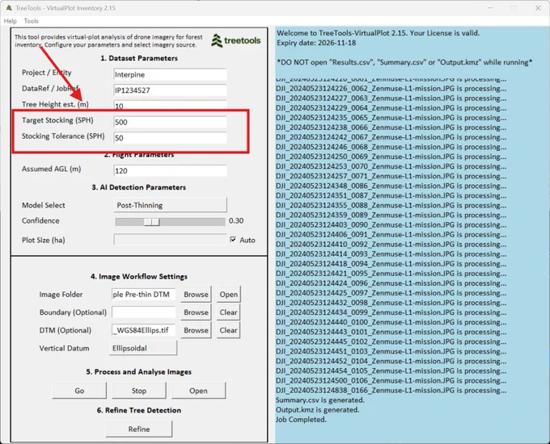
Task: Click the 'Summary.csv is generated.' log line
Action: 320,400
